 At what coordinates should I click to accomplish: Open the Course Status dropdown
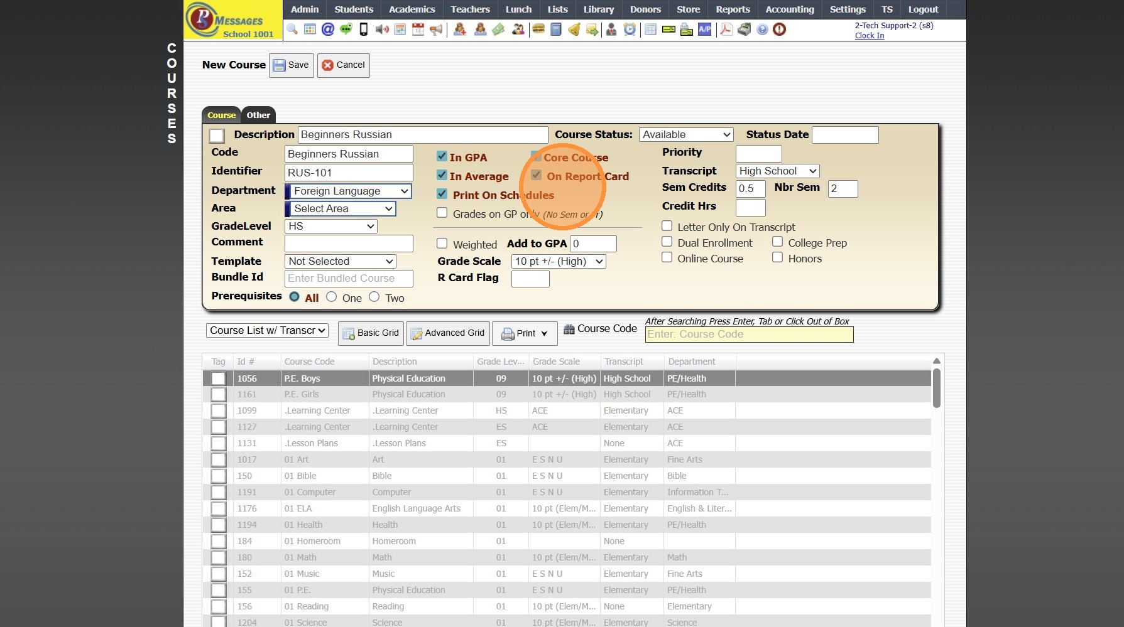pos(686,135)
